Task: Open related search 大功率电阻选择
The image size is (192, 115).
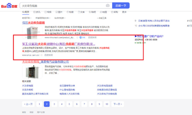Action: point(105,86)
